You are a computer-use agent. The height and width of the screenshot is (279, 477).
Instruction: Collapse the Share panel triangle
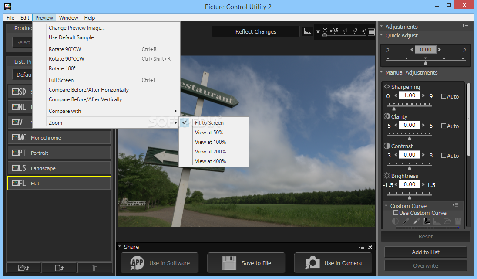[x=120, y=247]
